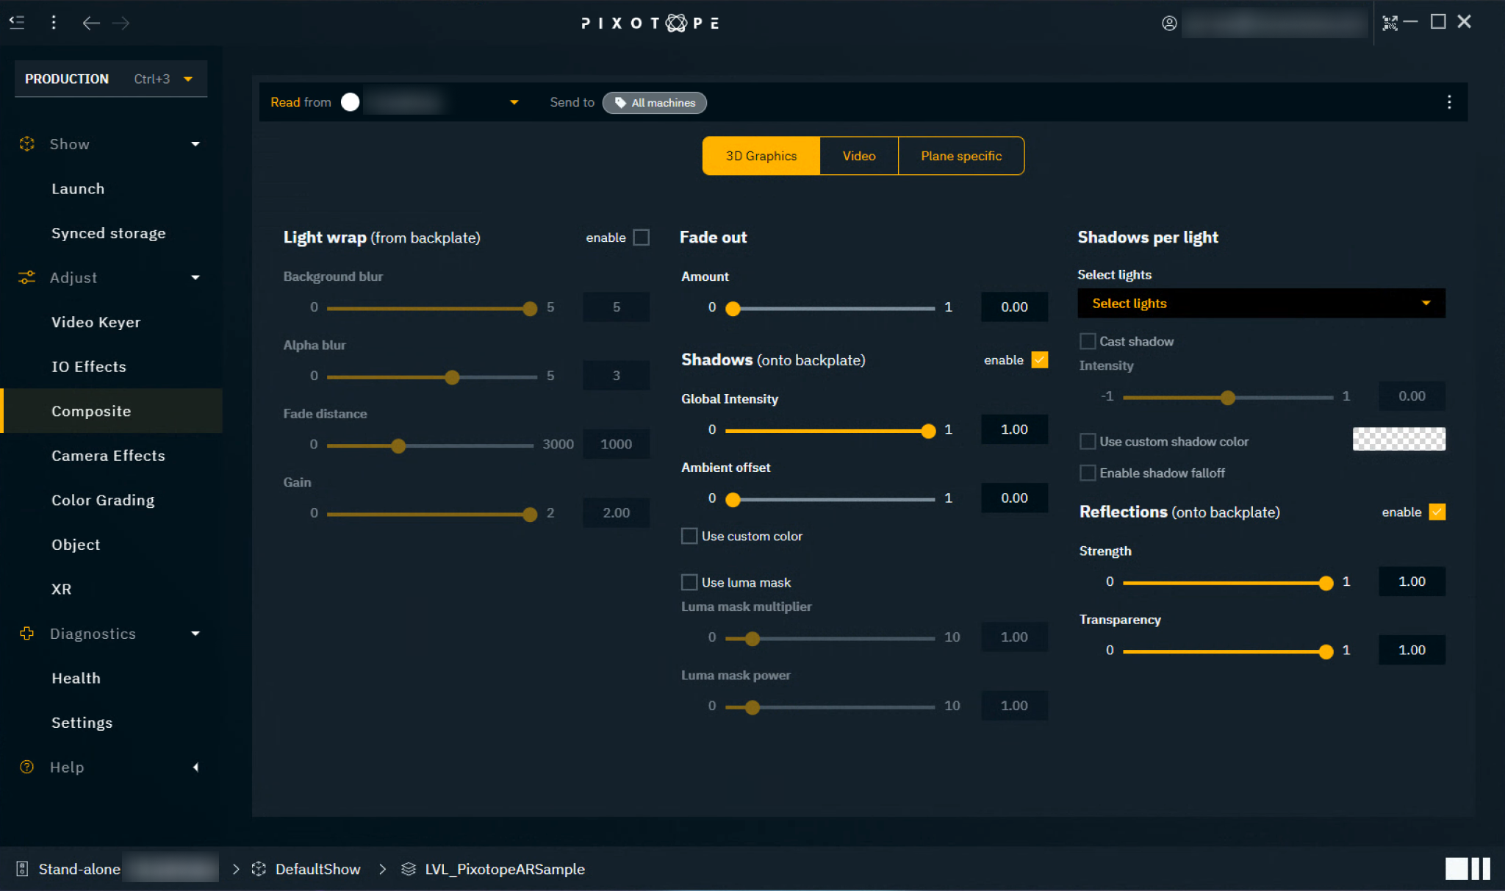This screenshot has height=891, width=1505.
Task: Switch to the Video tab
Action: 858,156
